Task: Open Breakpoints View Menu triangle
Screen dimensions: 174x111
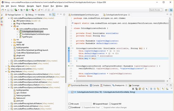Action: pyautogui.click(x=171, y=88)
